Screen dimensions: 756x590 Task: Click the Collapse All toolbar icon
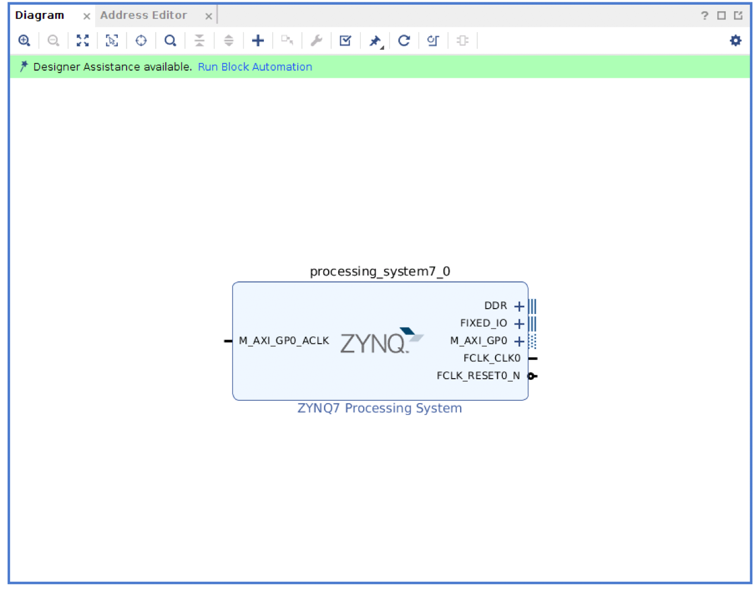click(200, 40)
